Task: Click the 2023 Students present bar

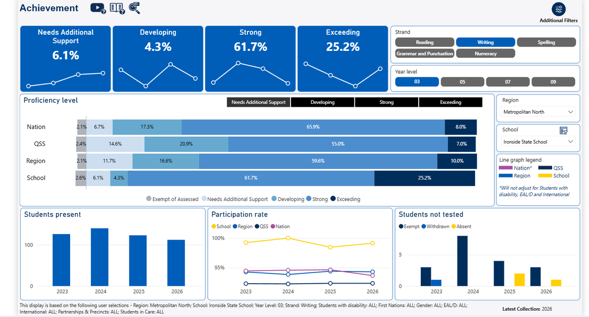Action: 61,260
